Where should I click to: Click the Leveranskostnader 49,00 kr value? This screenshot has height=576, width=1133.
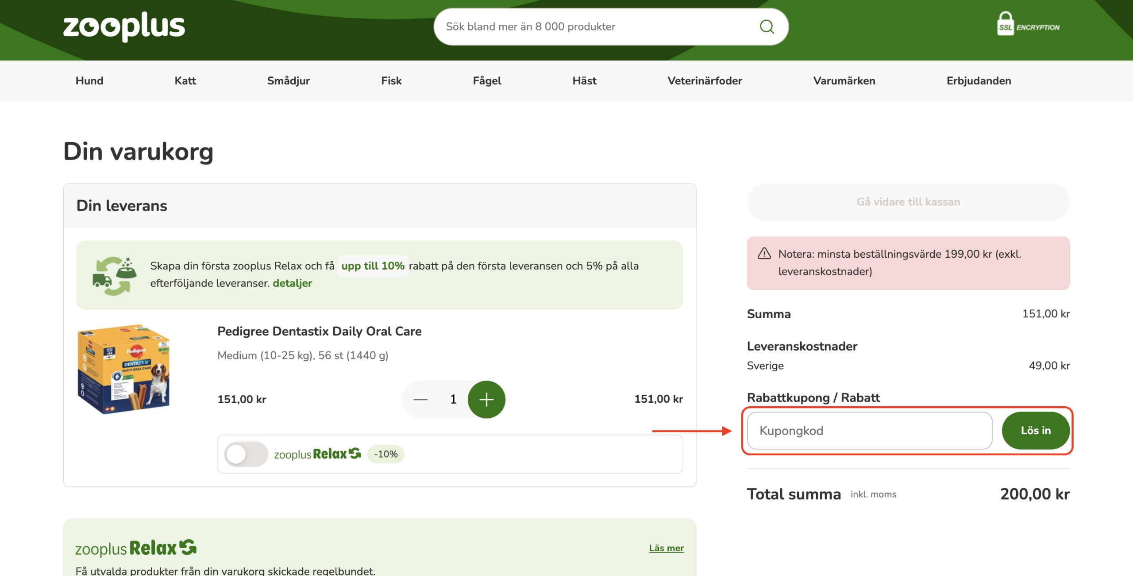(1049, 366)
